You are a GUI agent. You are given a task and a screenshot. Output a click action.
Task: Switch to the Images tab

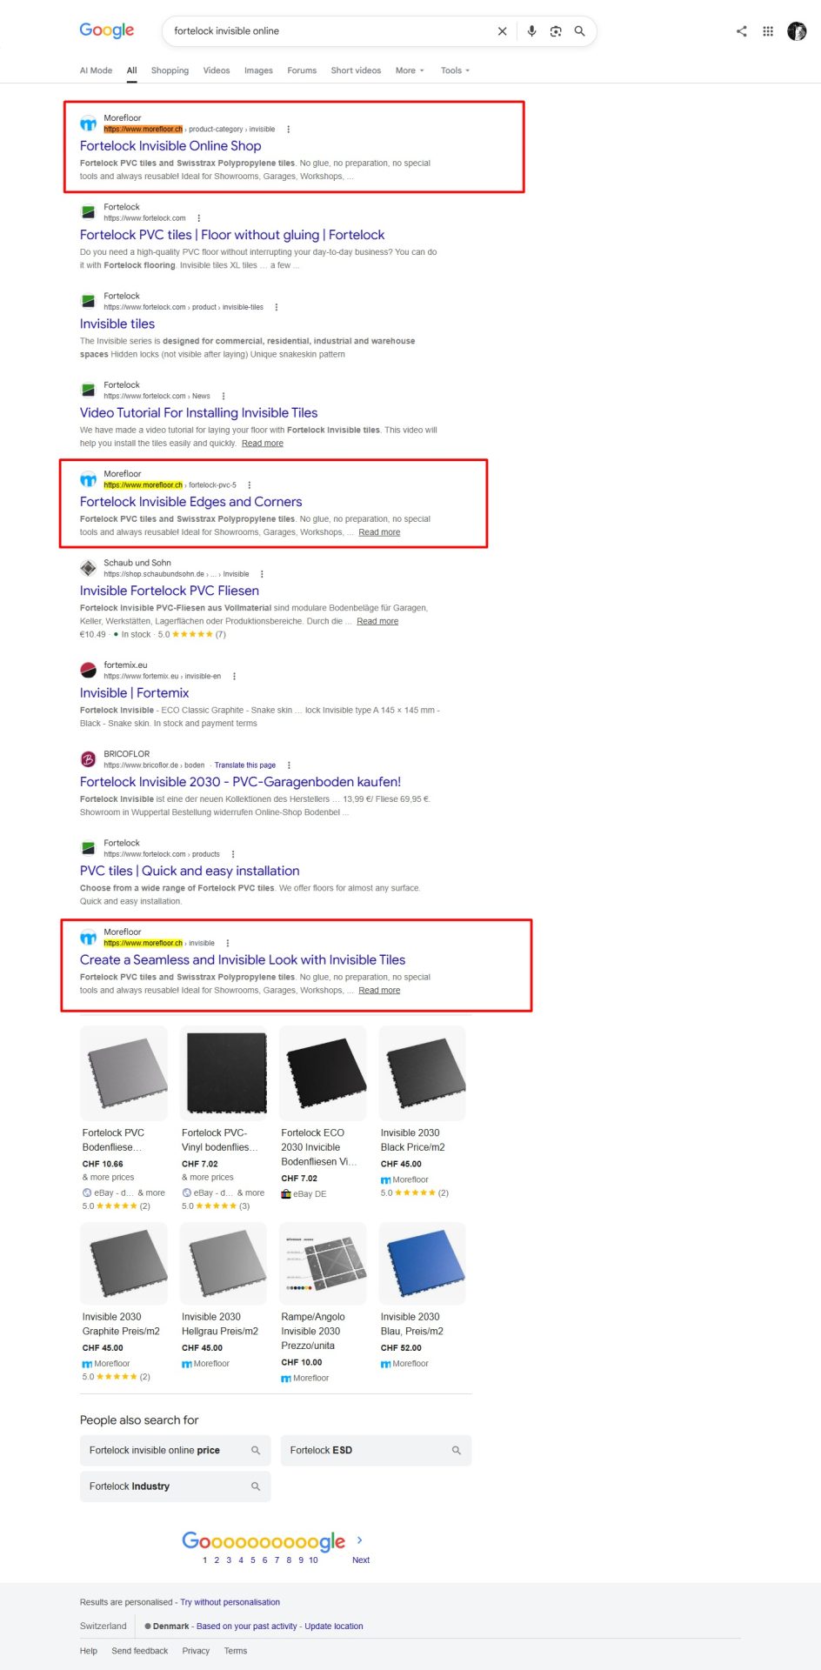tap(258, 70)
